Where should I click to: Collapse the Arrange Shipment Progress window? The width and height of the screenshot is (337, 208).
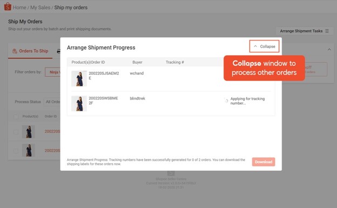tap(264, 46)
